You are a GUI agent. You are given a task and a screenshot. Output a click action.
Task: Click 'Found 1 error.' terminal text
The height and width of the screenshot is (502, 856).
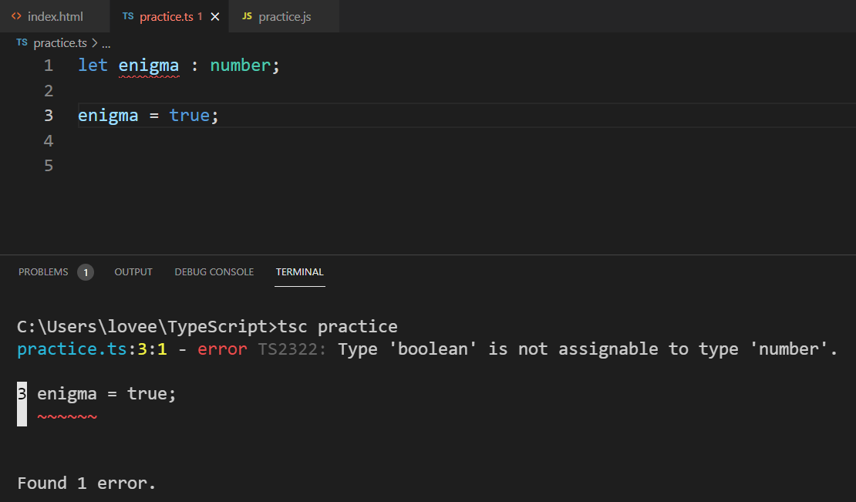[x=86, y=483]
